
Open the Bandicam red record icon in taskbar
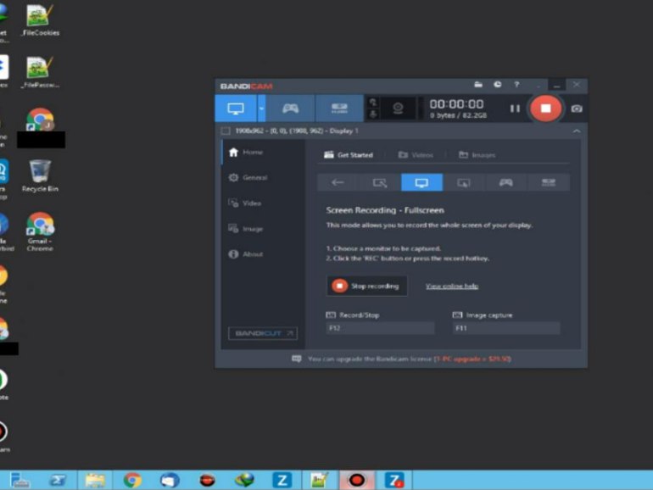click(x=357, y=481)
